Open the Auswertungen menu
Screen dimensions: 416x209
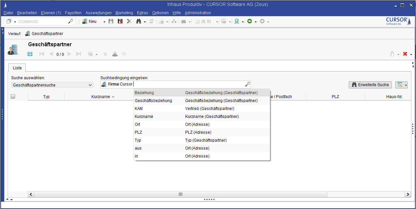click(98, 13)
